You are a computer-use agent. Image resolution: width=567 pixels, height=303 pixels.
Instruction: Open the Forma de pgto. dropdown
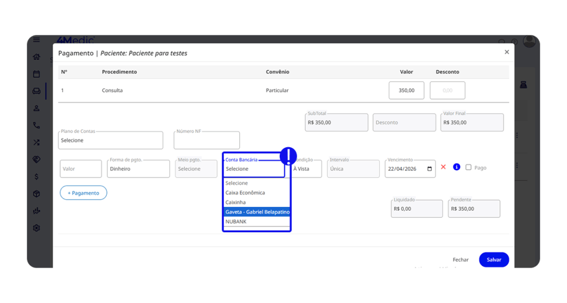138,169
